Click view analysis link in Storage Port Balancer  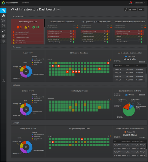tap(142, 137)
